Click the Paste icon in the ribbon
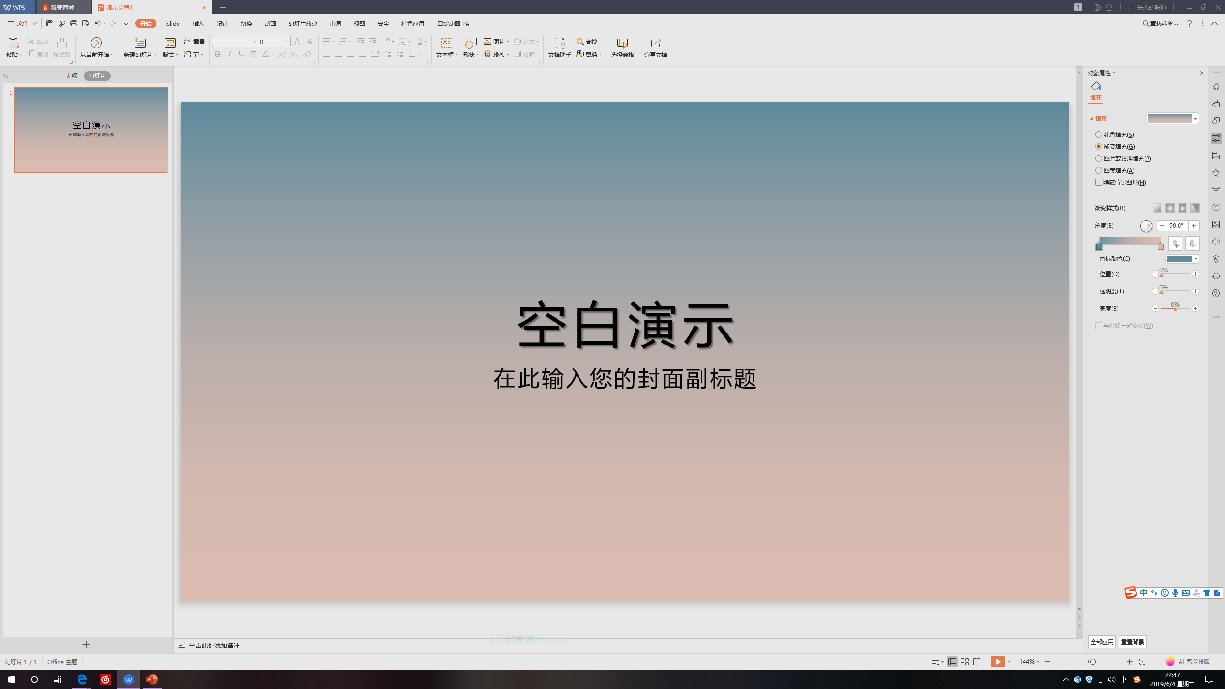The width and height of the screenshot is (1225, 689). point(13,43)
